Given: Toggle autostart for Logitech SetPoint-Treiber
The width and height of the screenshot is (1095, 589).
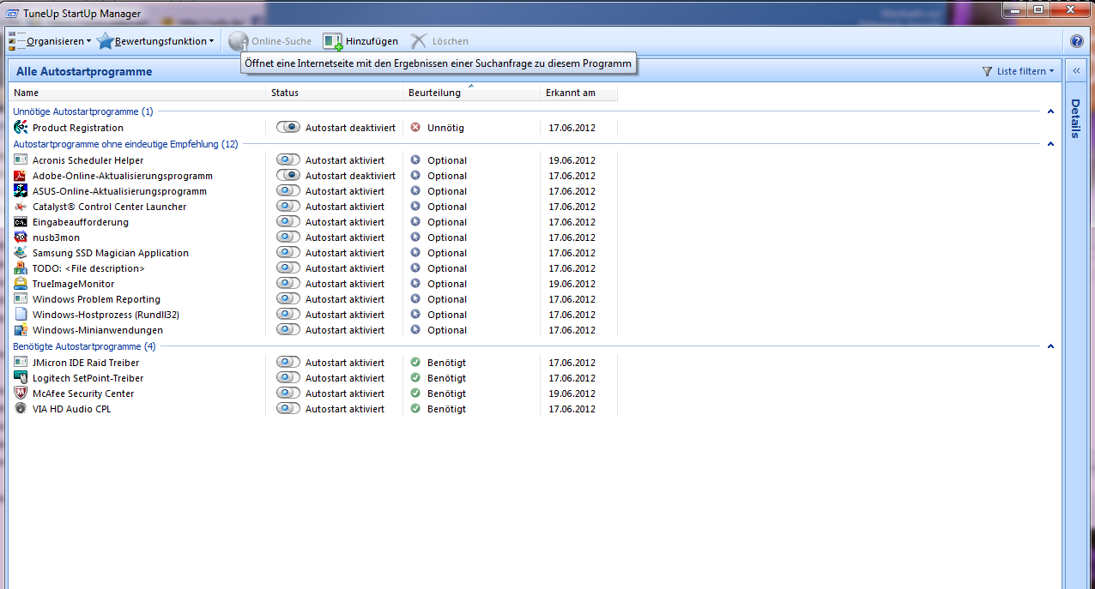Looking at the screenshot, I should pos(288,378).
